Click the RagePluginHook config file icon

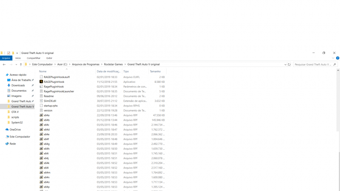(41, 87)
